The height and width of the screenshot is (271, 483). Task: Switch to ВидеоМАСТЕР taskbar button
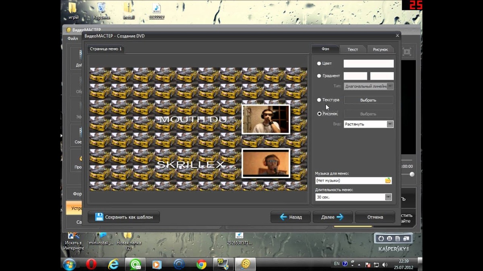click(245, 264)
